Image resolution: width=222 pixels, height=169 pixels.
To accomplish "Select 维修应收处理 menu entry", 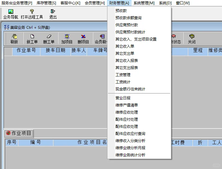I will coord(139,112).
